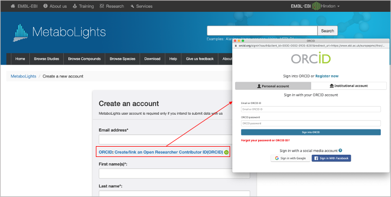Screen dimensions: 391x197
Task: Select the Personal account tab
Action: pos(273,86)
